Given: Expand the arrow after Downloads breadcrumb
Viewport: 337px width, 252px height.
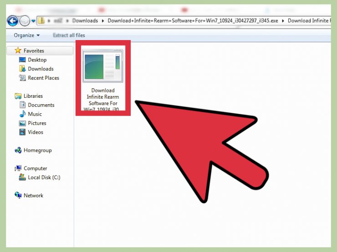Looking at the screenshot, I should click(103, 21).
